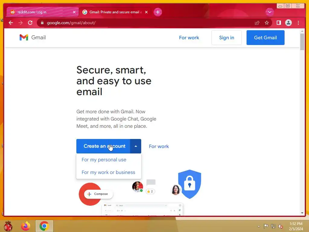Share this page using the share icon
309x232 pixels.
pyautogui.click(x=257, y=23)
